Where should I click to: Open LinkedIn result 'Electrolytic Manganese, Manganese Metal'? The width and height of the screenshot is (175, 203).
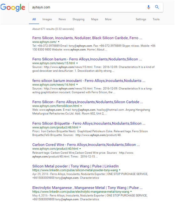coord(87,188)
